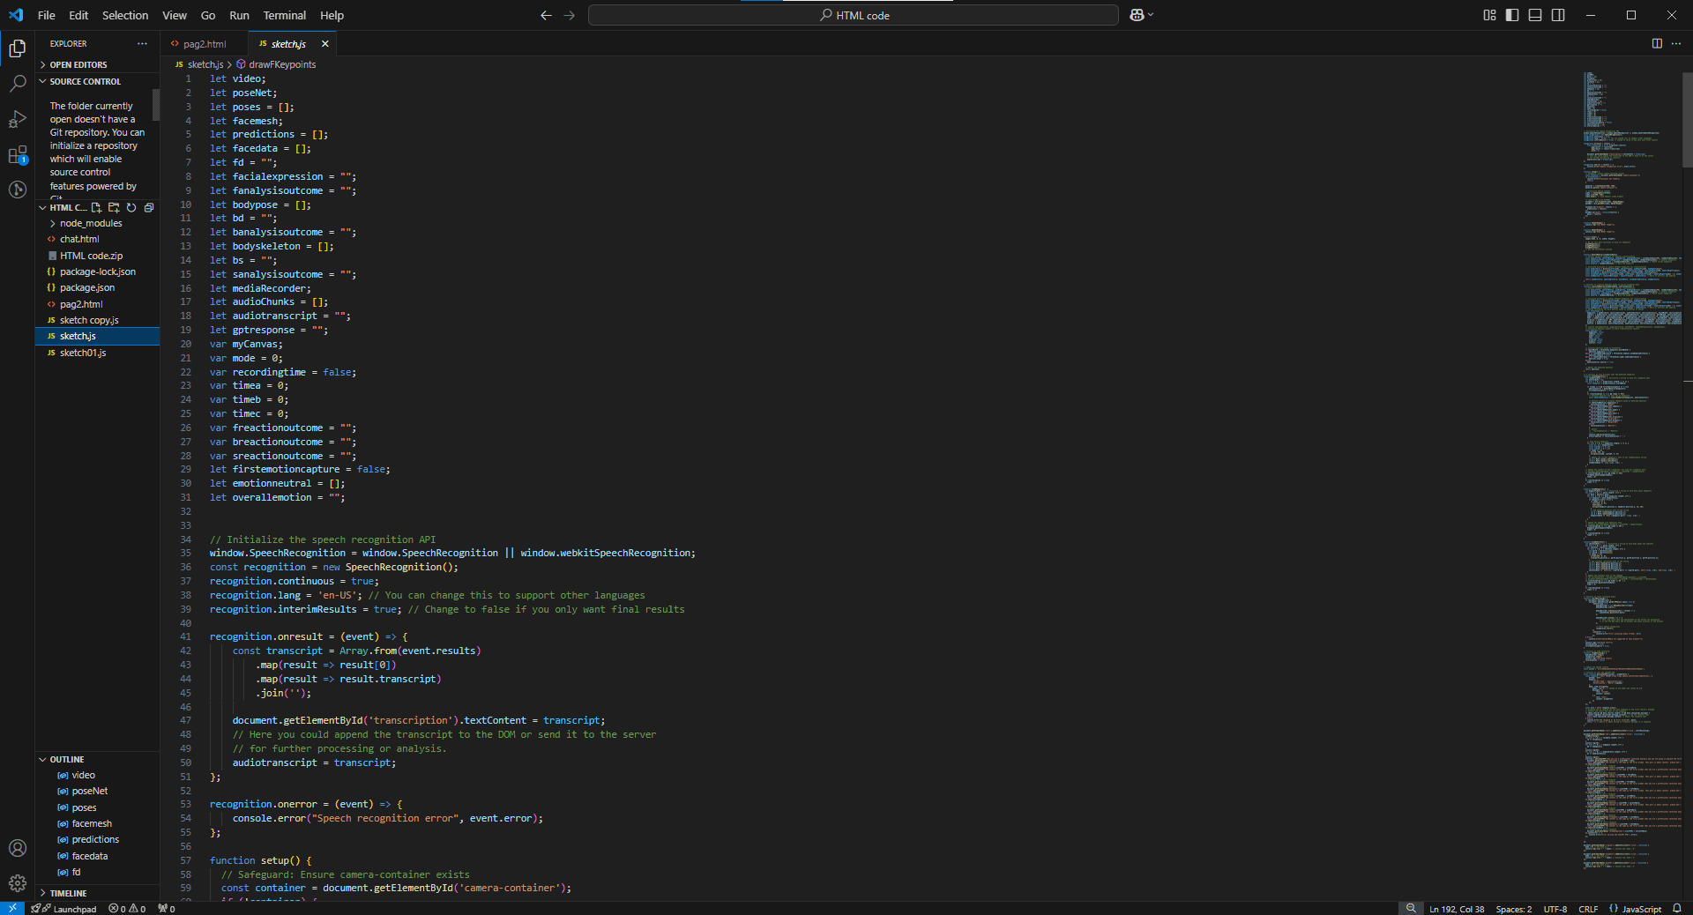The width and height of the screenshot is (1693, 915).
Task: Open the Help menu
Action: (x=332, y=15)
